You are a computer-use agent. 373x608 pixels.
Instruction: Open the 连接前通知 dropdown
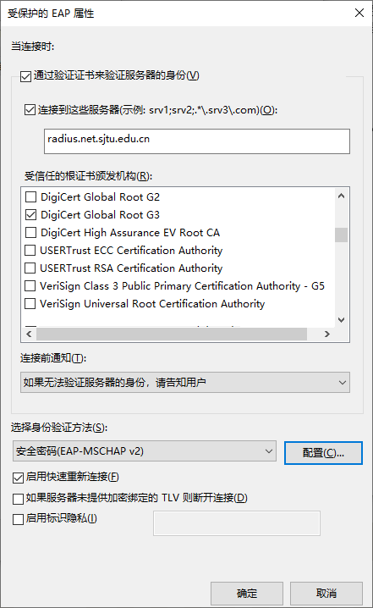(x=185, y=383)
